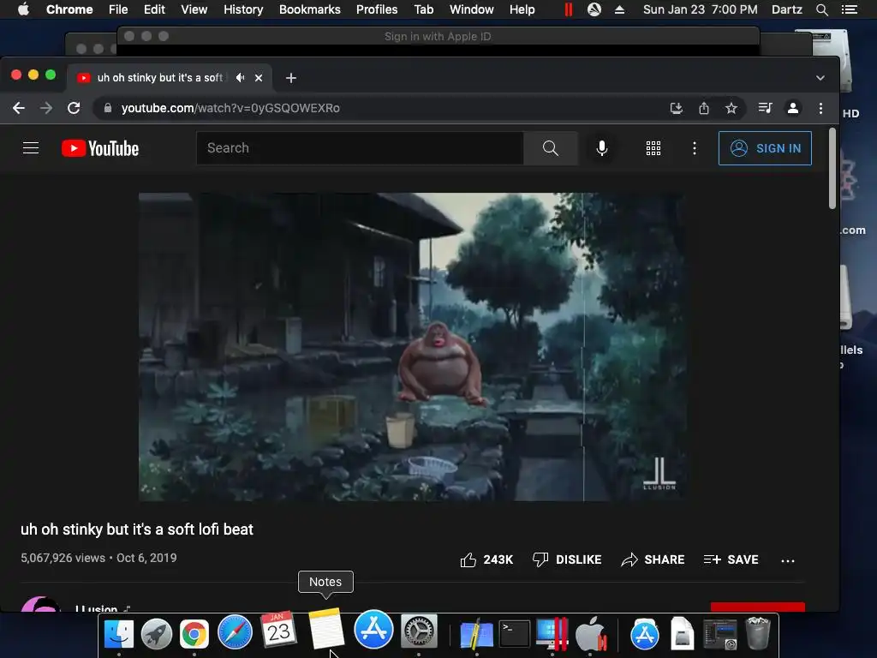Bookmark this tab with the star

[x=731, y=108]
